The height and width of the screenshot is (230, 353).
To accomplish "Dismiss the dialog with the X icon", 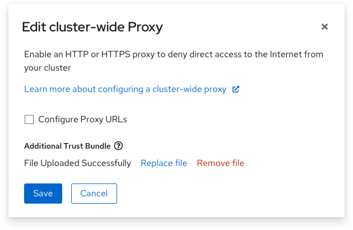I will [x=324, y=27].
